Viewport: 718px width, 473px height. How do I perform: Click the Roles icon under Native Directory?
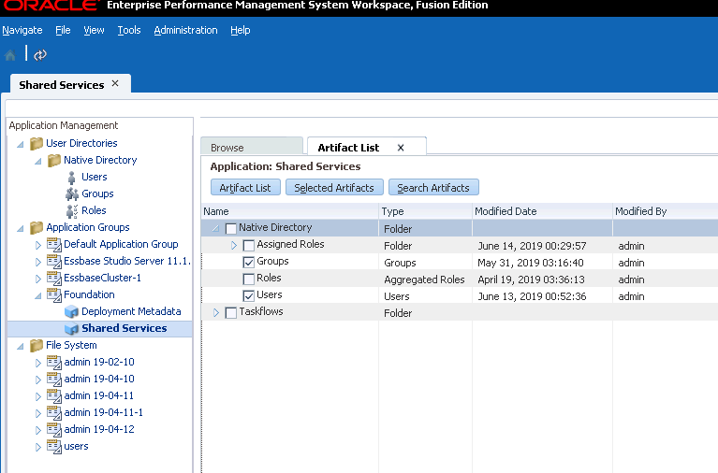pyautogui.click(x=72, y=211)
